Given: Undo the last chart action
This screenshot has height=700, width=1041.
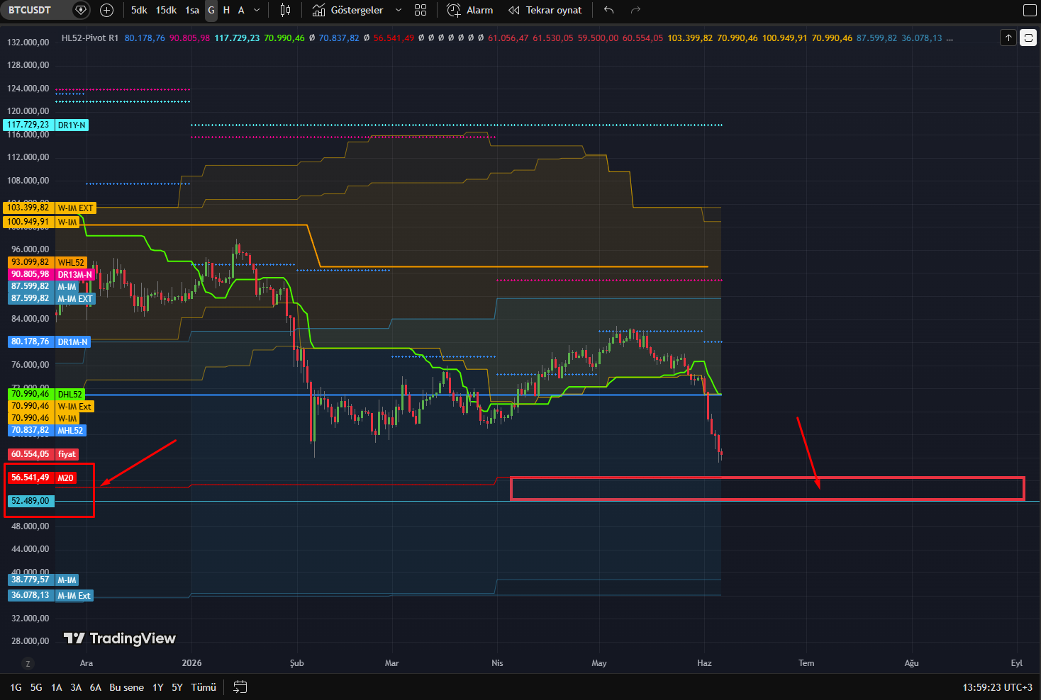Looking at the screenshot, I should coord(608,10).
